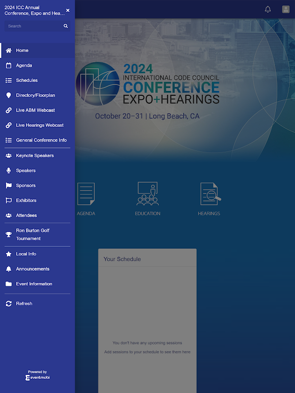
Task: Click the people icon beside Attendees
Action: (x=8, y=215)
